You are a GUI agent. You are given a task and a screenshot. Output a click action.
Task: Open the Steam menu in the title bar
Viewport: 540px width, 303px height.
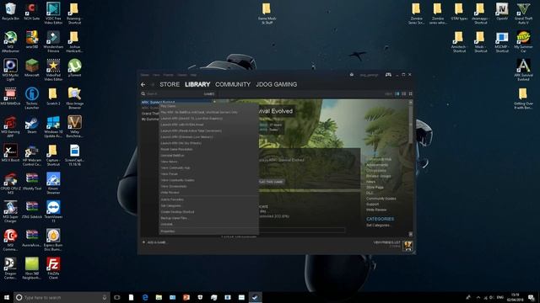click(144, 75)
